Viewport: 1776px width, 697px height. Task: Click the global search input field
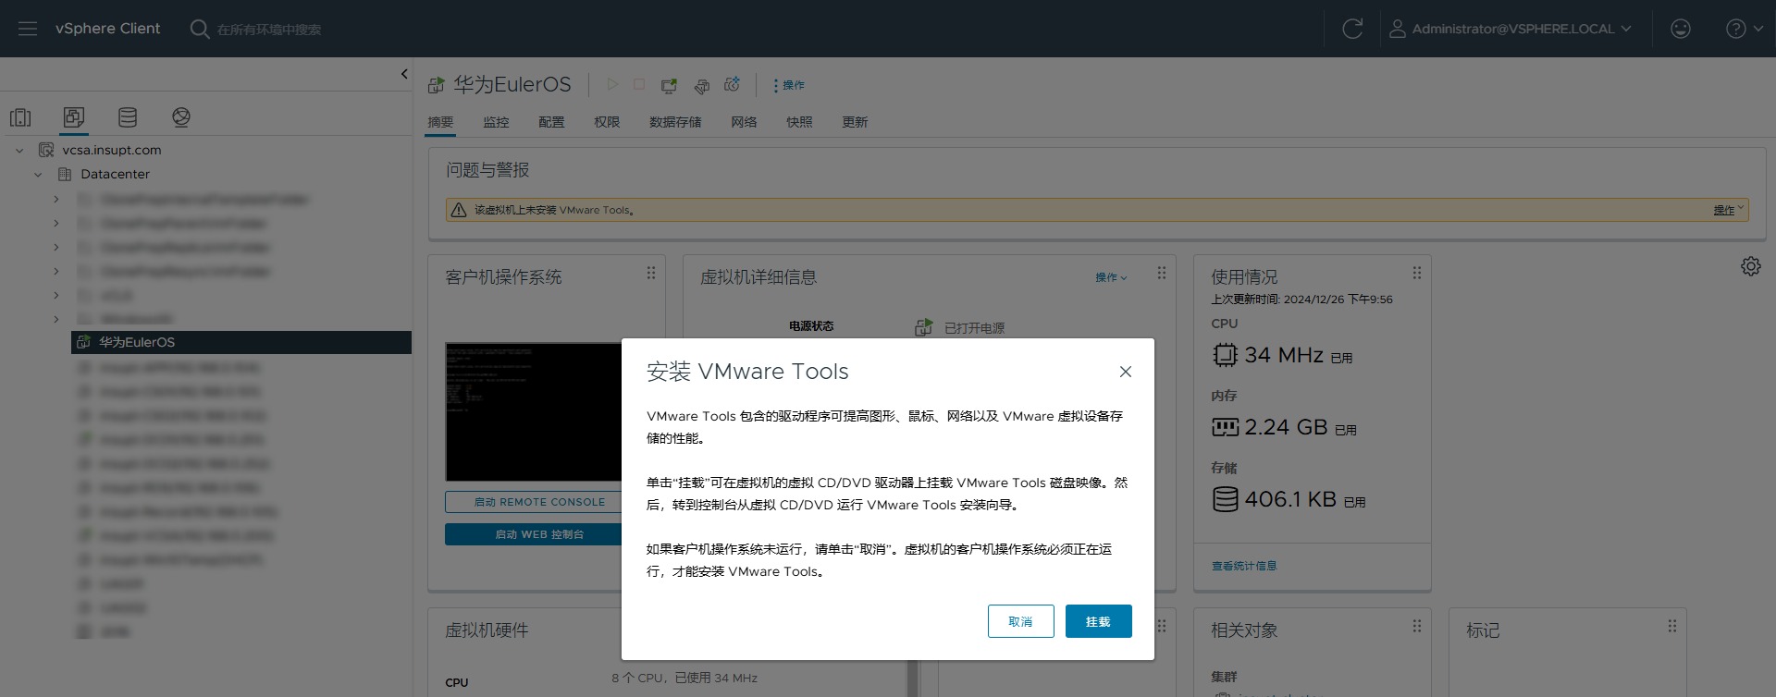tap(268, 30)
